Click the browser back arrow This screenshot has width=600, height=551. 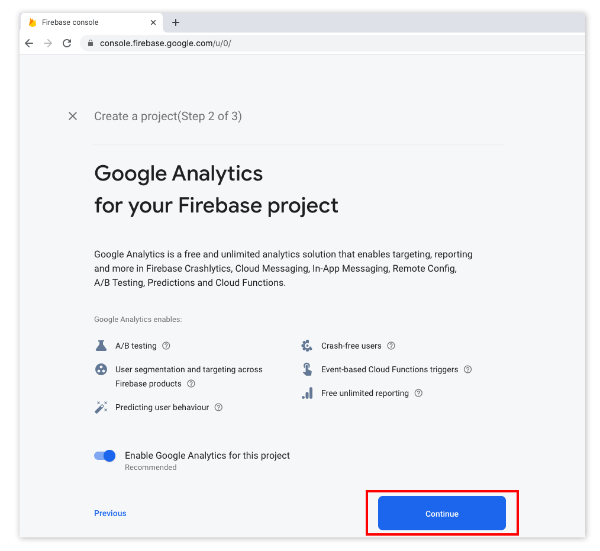coord(29,43)
